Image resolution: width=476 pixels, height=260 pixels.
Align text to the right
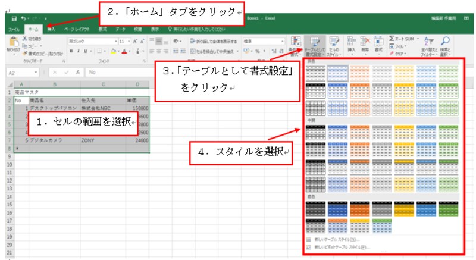tap(166, 51)
